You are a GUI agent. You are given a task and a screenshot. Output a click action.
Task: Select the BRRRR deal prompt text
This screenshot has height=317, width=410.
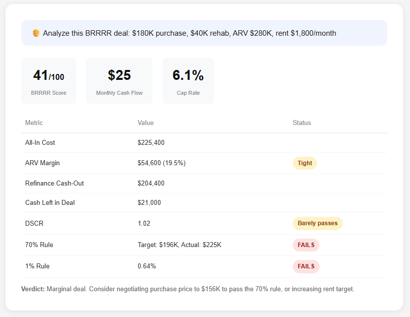tap(189, 33)
